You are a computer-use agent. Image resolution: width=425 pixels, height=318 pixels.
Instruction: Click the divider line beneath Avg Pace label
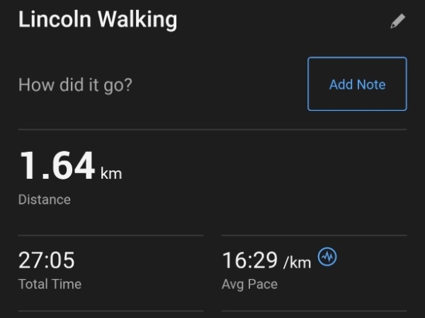coord(314,311)
